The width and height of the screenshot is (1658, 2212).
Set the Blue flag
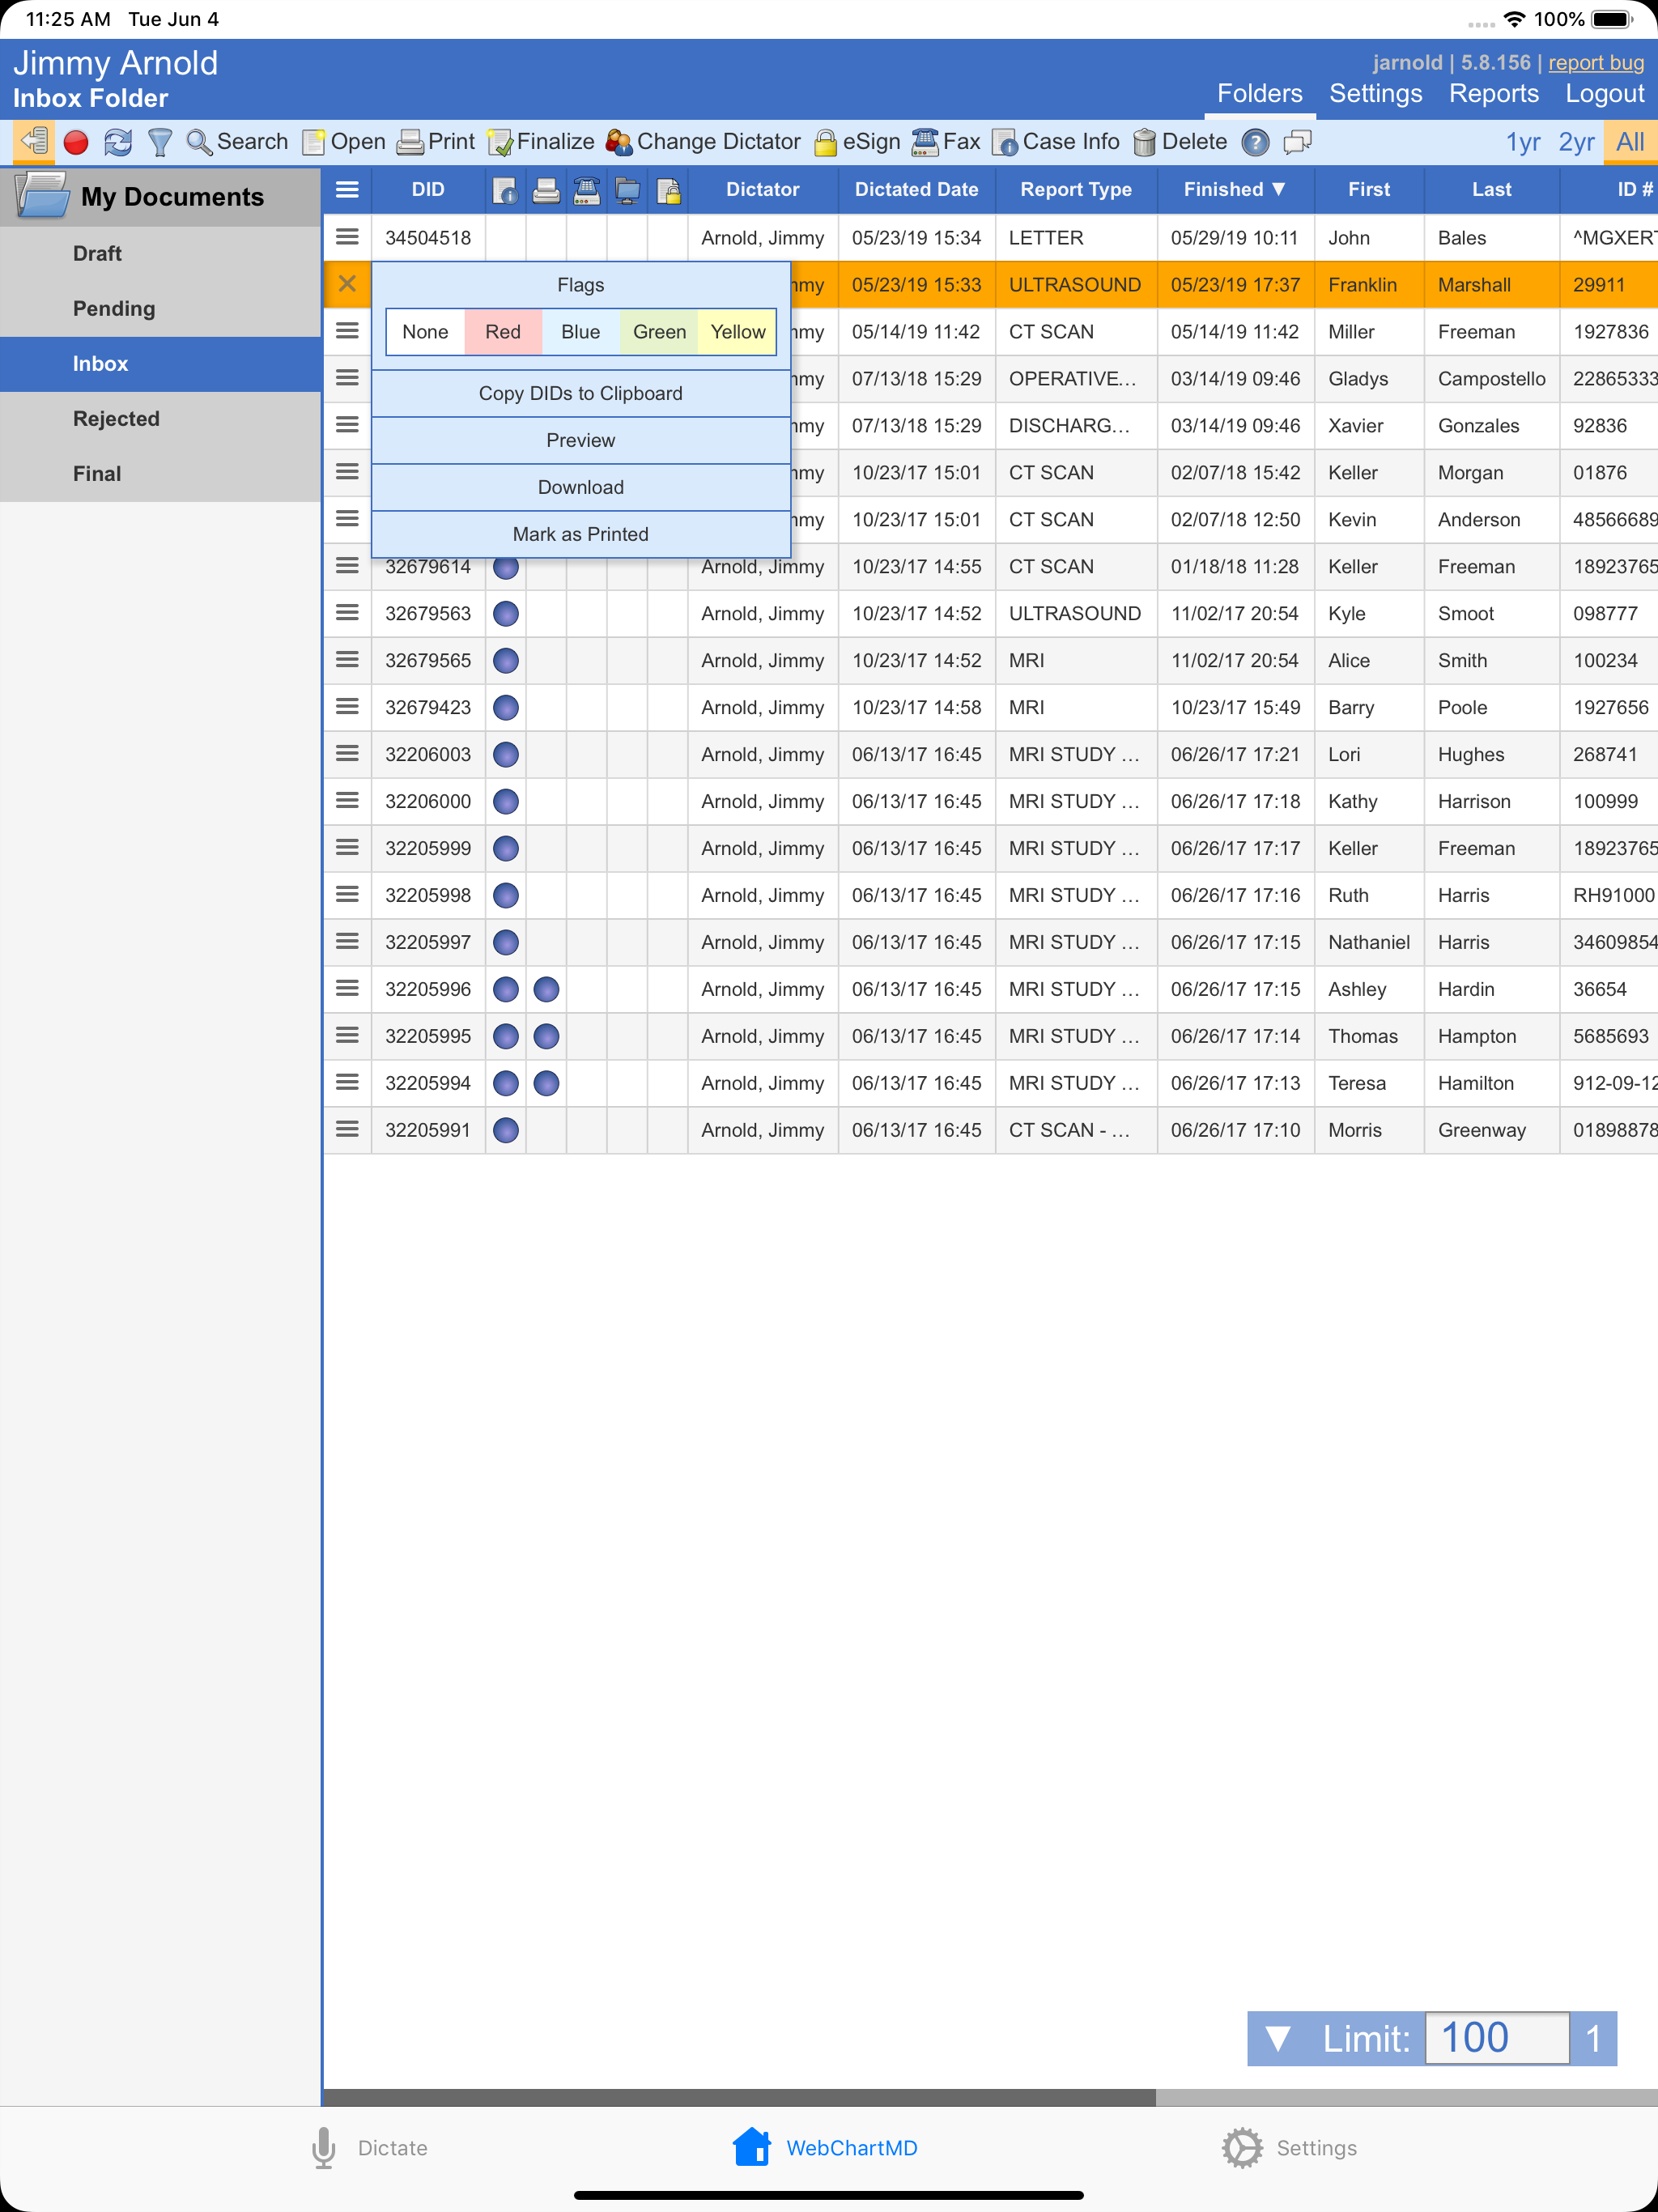pos(581,332)
